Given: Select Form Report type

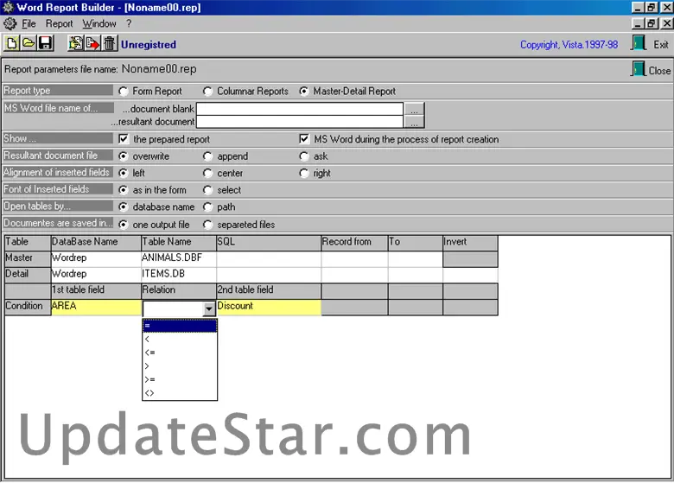Looking at the screenshot, I should tap(124, 91).
